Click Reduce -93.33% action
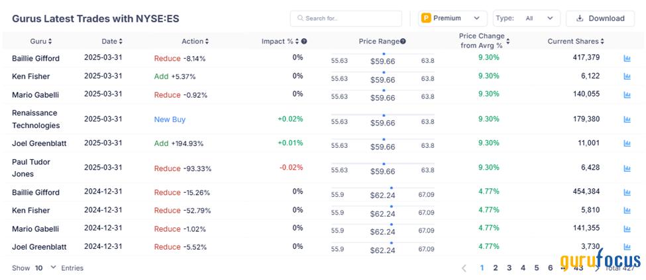Viewport: 646px width, 280px height. pos(182,168)
